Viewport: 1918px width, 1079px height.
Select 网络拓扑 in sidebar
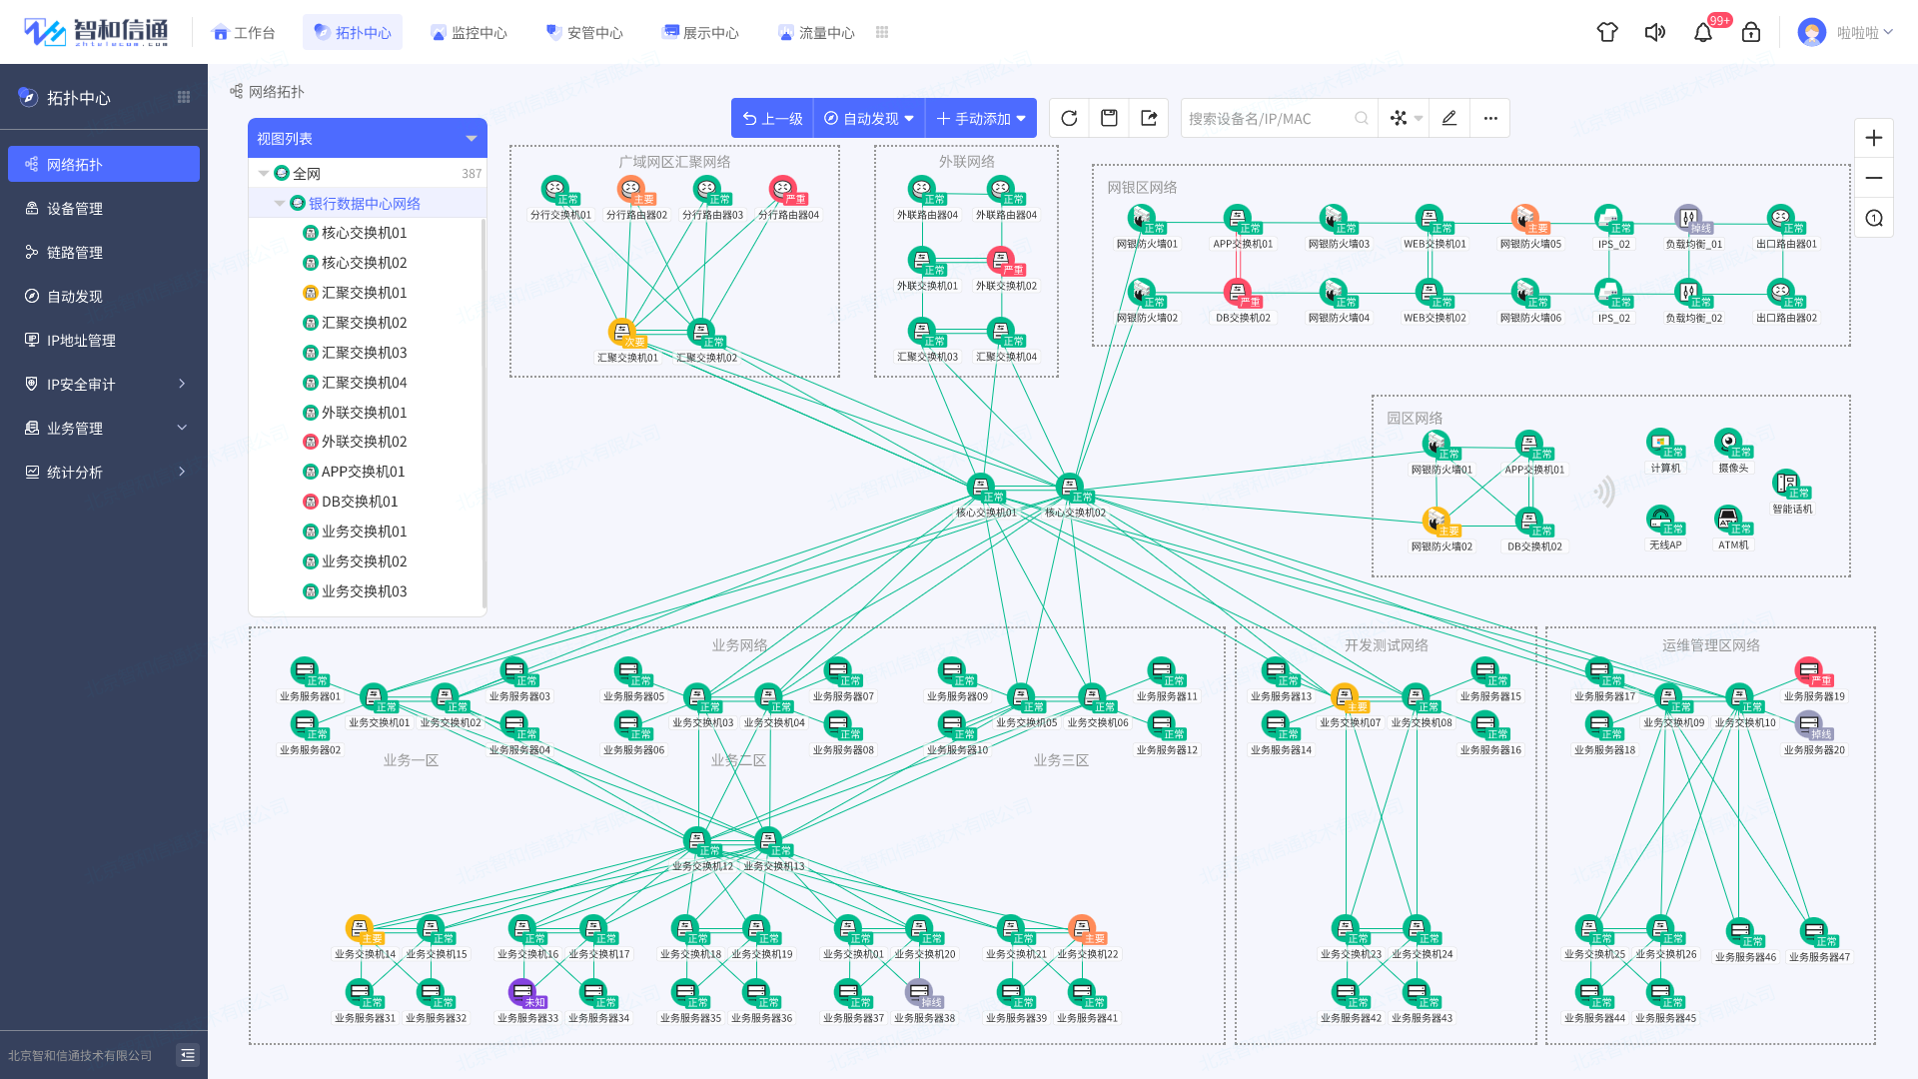(104, 164)
